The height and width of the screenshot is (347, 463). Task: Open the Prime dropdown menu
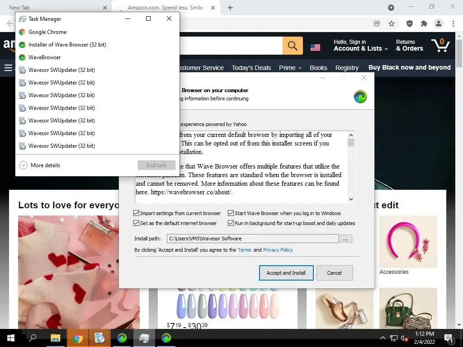point(290,68)
